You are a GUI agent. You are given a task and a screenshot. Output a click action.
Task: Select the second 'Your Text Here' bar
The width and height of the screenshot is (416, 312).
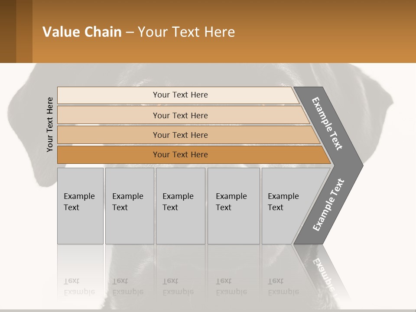click(183, 115)
